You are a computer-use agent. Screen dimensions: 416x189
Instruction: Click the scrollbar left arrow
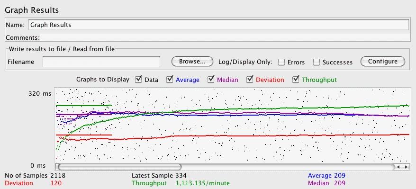(398, 167)
